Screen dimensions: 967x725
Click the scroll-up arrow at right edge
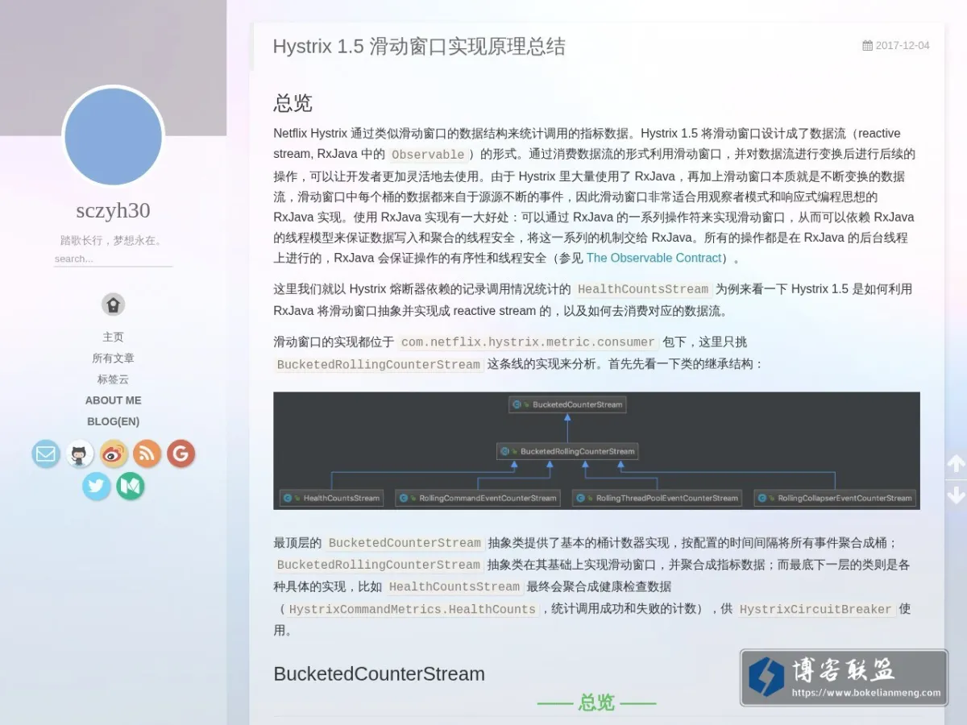pyautogui.click(x=956, y=464)
